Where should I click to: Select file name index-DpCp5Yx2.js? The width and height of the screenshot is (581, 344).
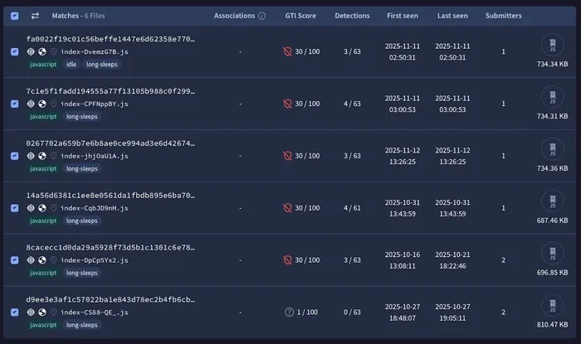[95, 260]
